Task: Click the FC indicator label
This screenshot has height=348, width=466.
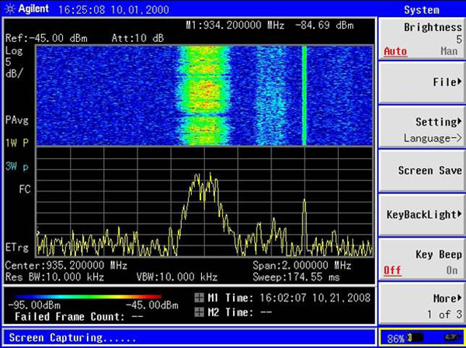Action: pos(25,189)
